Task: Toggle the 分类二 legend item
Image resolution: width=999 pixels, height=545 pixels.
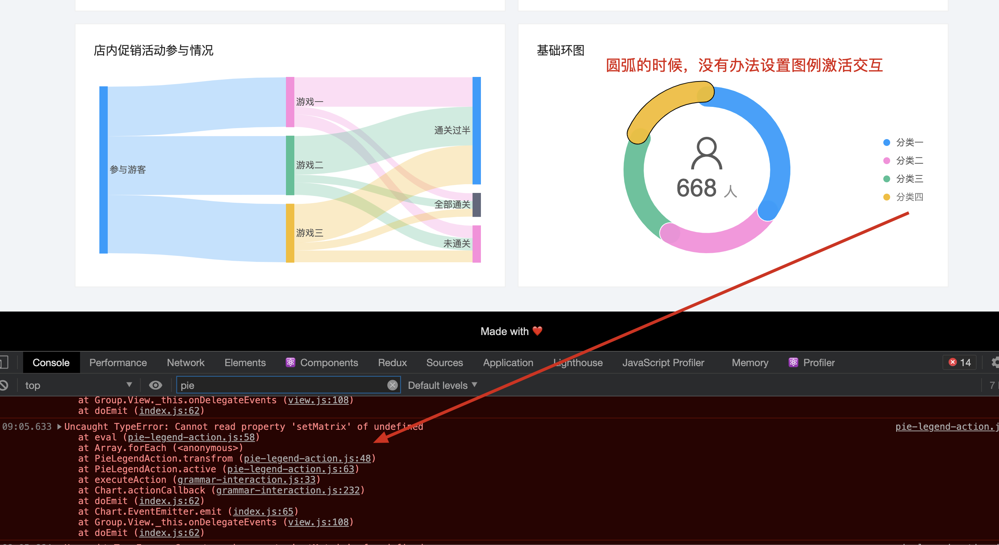Action: point(909,160)
